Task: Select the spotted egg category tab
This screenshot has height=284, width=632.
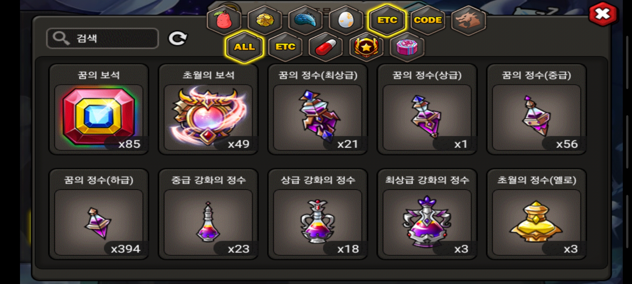Action: point(346,20)
